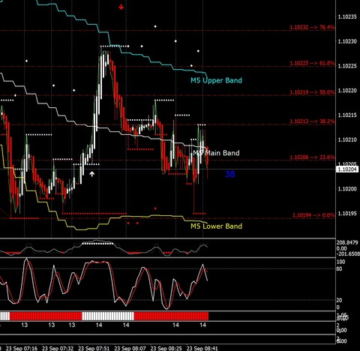The height and width of the screenshot is (351, 360).
Task: Click the red down arrow signal above the chart
Action: point(121,7)
